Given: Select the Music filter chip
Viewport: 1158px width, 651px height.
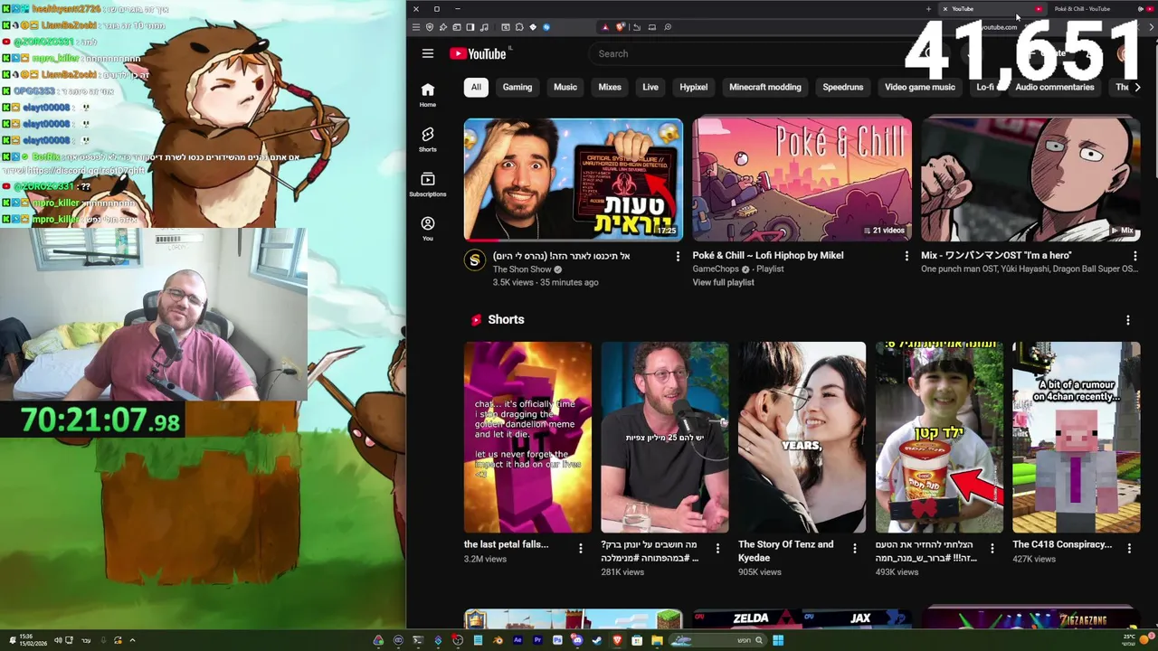Looking at the screenshot, I should [x=565, y=87].
